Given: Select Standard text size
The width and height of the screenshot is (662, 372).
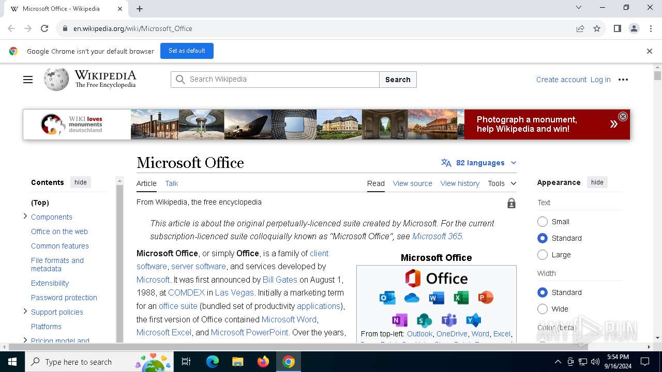Looking at the screenshot, I should coord(543,238).
